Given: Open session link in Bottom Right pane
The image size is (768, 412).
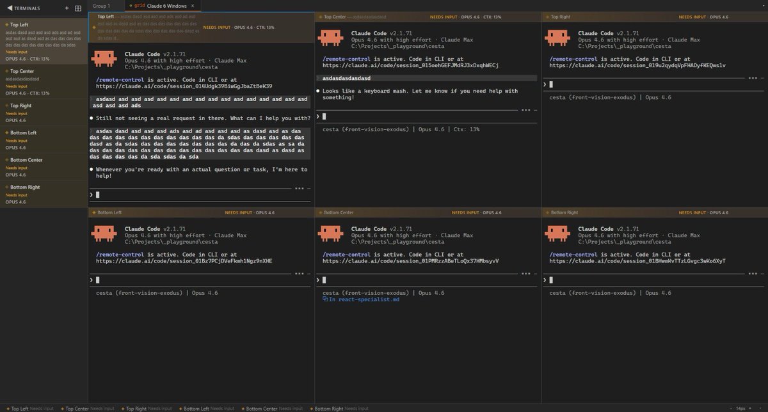Looking at the screenshot, I should [x=637, y=261].
